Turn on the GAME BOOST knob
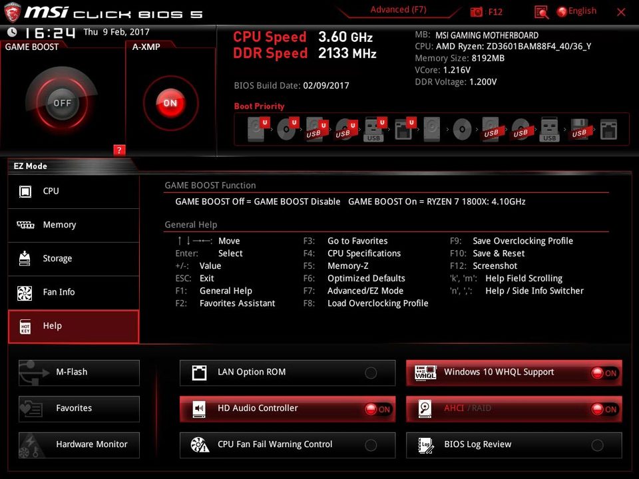This screenshot has width=639, height=479. point(62,103)
